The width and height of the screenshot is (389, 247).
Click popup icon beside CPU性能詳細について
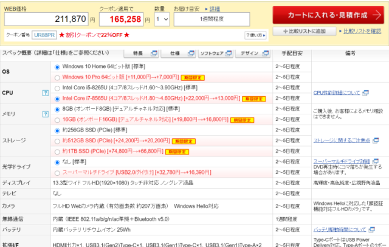coord(365,93)
